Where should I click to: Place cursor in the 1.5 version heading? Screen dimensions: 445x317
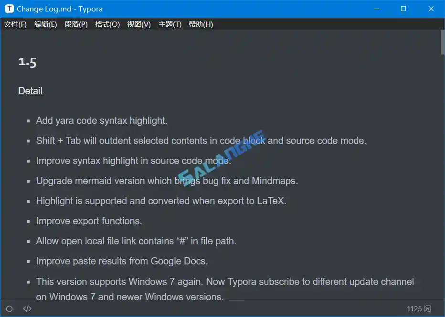tap(27, 62)
